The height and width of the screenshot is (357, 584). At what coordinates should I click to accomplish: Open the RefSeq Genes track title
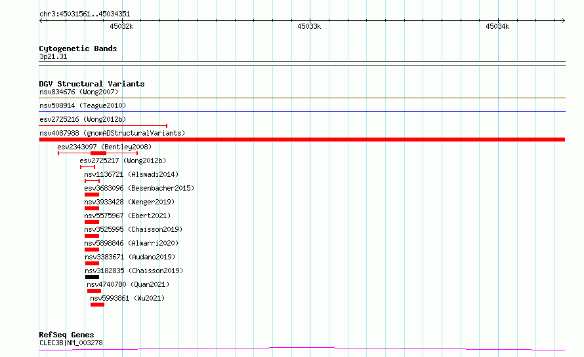click(x=66, y=335)
